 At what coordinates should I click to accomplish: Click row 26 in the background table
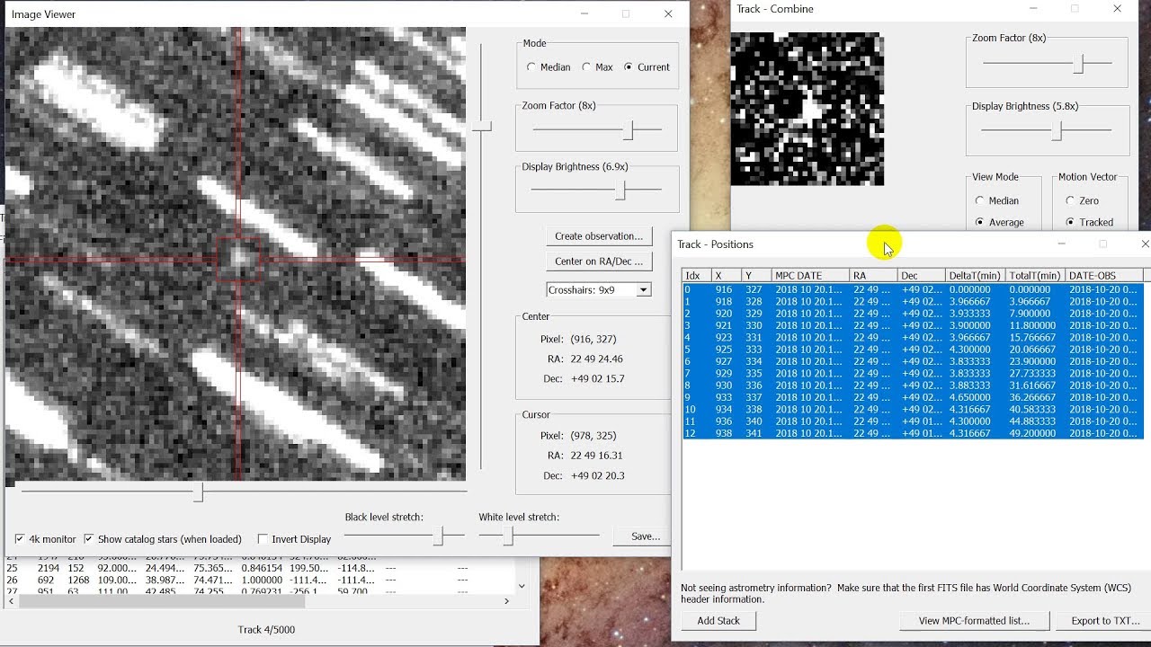[261, 580]
